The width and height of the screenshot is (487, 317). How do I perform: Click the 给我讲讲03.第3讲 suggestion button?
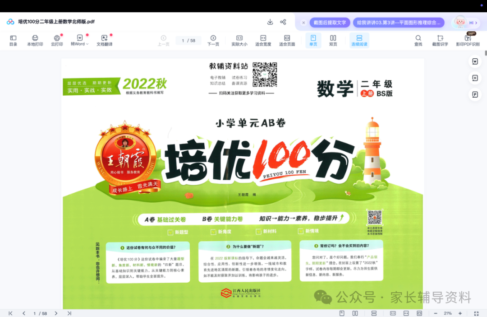pyautogui.click(x=399, y=23)
